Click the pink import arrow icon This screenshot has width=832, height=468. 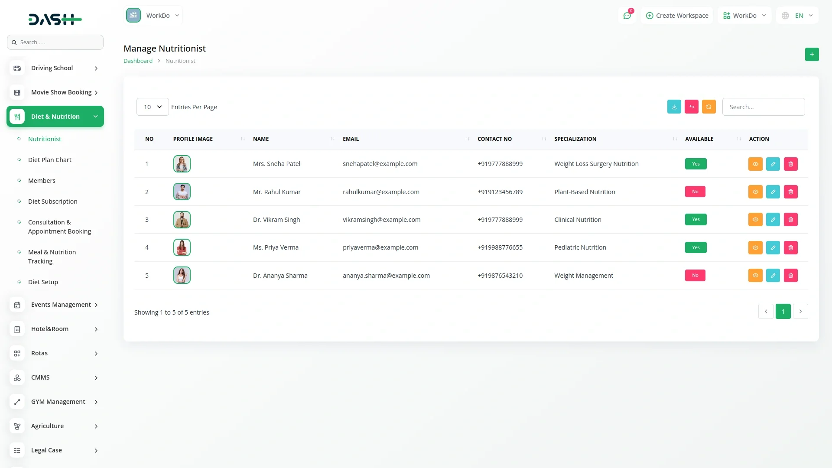click(691, 107)
